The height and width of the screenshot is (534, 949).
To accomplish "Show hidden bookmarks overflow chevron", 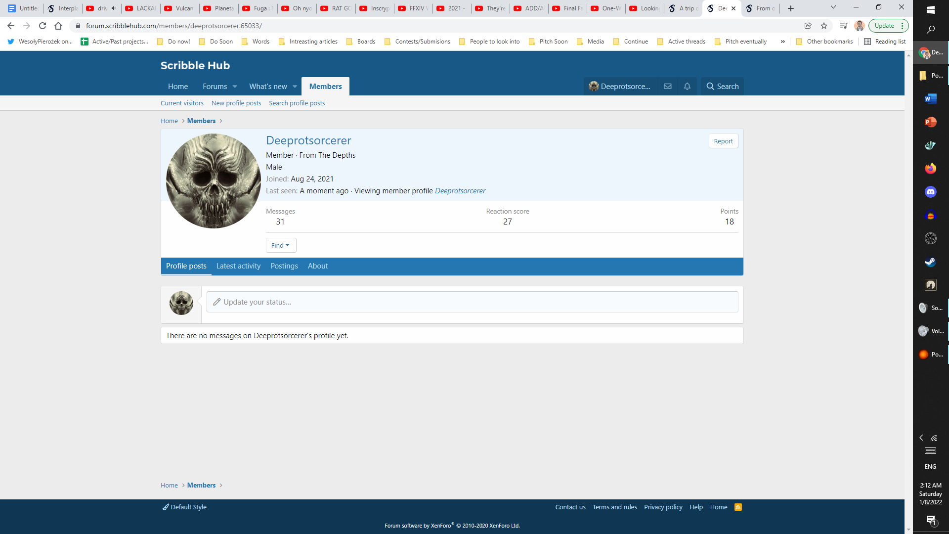I will coord(783,42).
